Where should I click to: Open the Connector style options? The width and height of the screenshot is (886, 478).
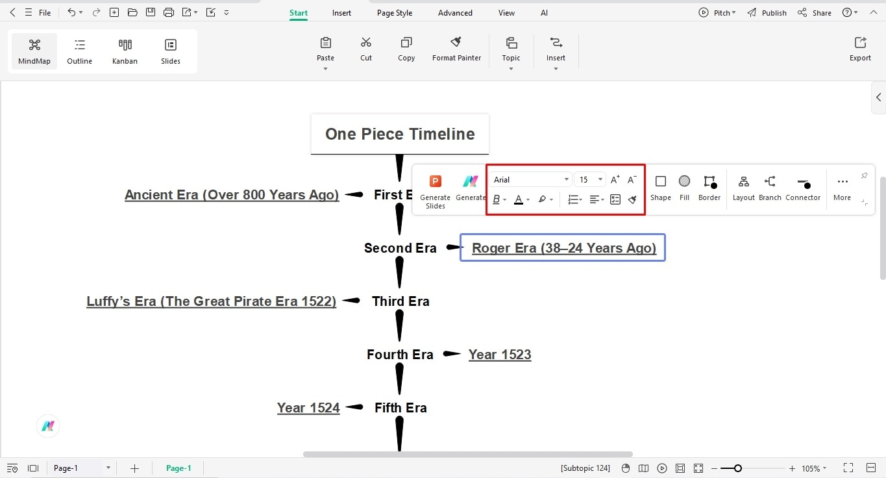click(x=803, y=188)
